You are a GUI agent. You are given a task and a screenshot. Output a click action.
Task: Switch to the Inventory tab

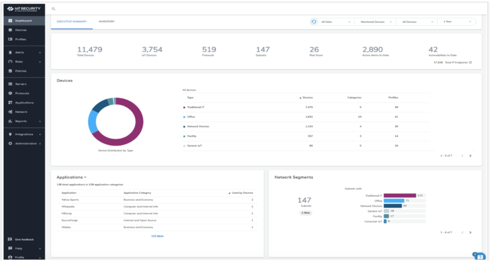(x=107, y=22)
